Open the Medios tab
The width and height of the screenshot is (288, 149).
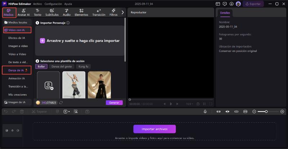click(9, 13)
